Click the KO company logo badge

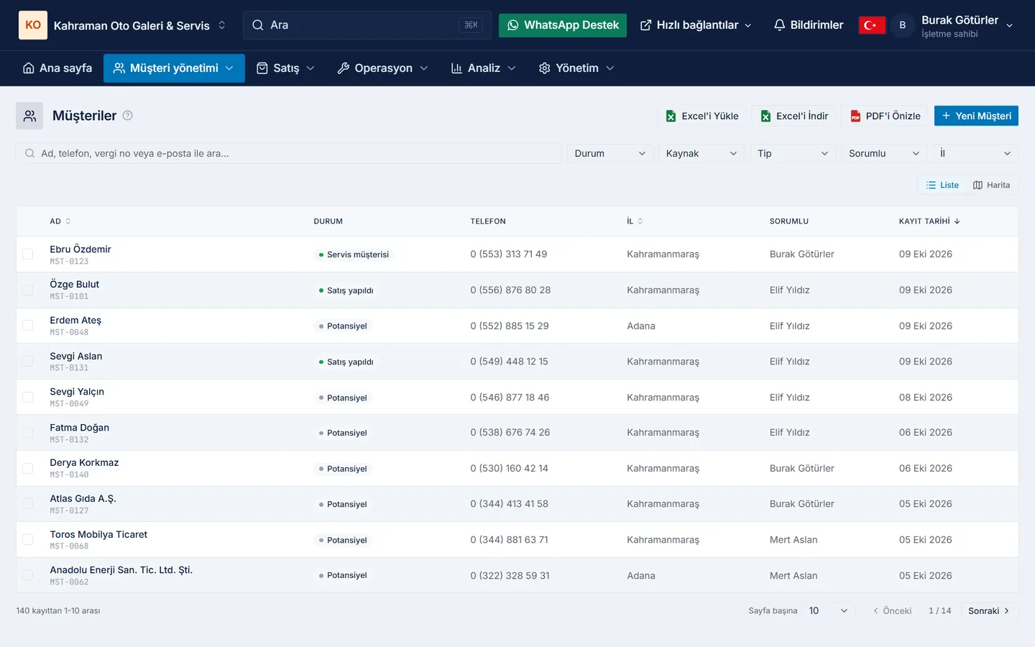click(33, 25)
